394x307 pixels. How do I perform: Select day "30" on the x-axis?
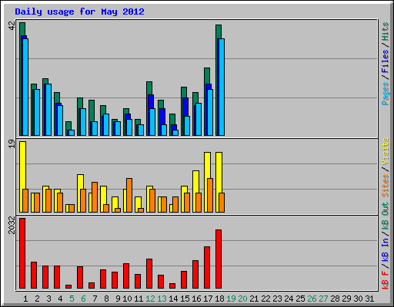(x=358, y=299)
